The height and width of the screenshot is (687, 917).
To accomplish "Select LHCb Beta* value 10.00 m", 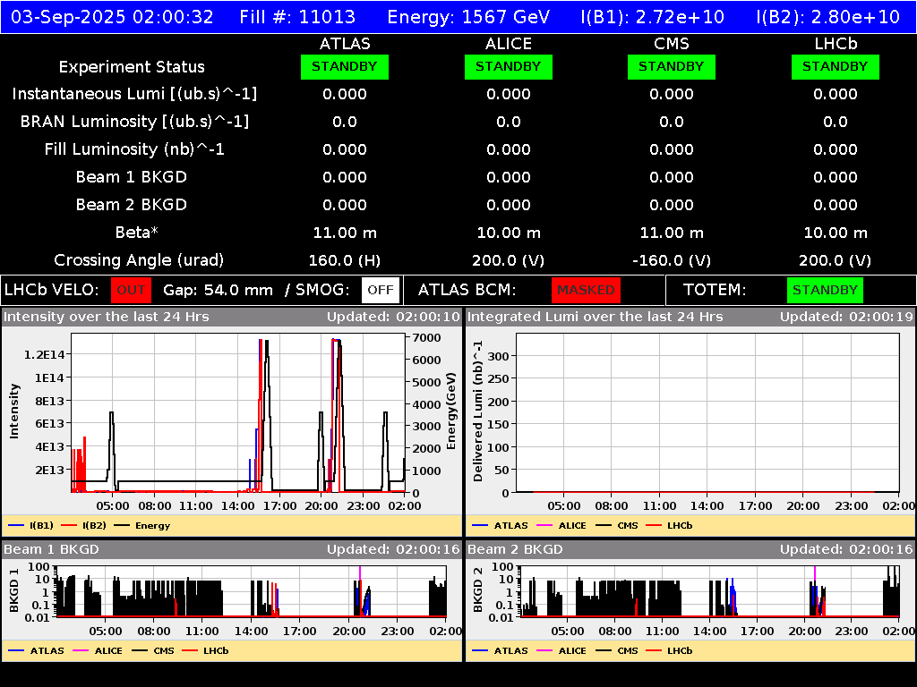I will point(836,233).
